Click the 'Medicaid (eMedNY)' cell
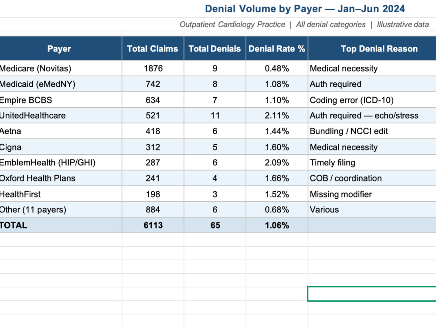The width and height of the screenshot is (436, 327). (x=61, y=84)
